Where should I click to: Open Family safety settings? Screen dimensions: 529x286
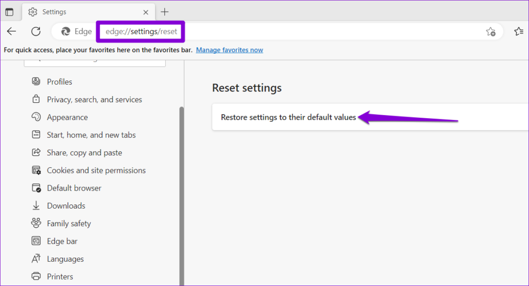click(x=69, y=224)
